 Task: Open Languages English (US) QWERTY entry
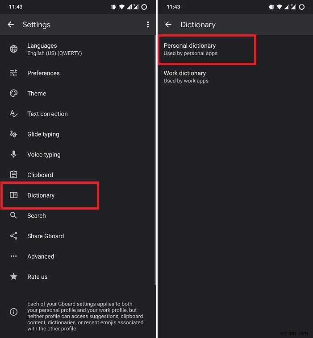pyautogui.click(x=78, y=49)
